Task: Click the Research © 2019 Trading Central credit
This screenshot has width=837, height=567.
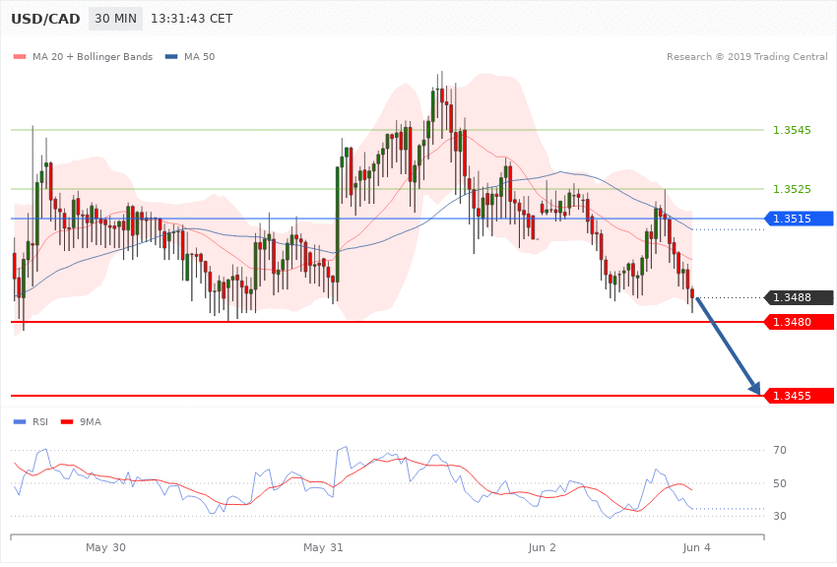Action: click(746, 56)
